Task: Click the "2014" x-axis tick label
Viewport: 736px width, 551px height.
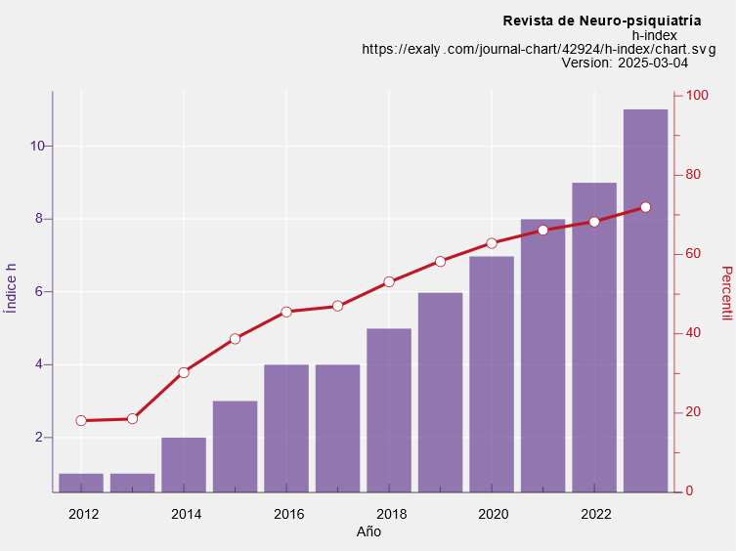Action: point(186,514)
